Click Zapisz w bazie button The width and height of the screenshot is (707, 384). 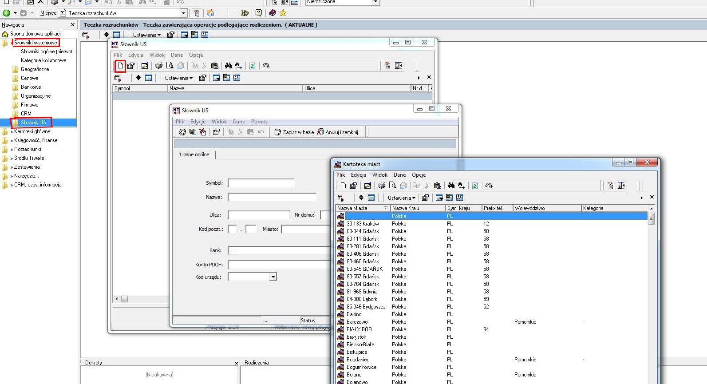294,132
